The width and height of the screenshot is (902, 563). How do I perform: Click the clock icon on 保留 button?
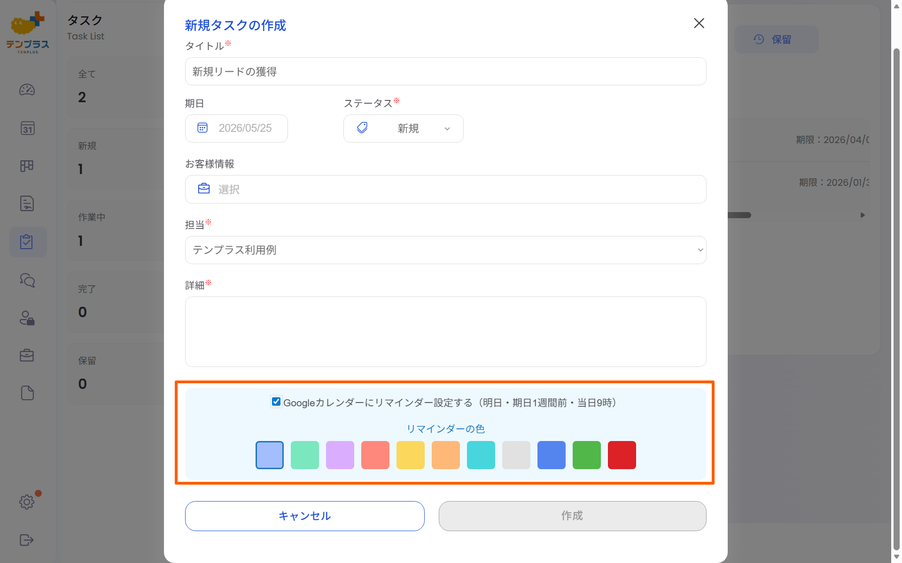pos(759,39)
